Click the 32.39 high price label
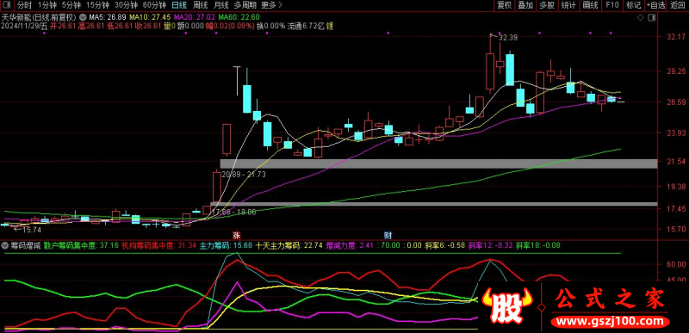Viewport: 689px width, 333px height. (508, 38)
